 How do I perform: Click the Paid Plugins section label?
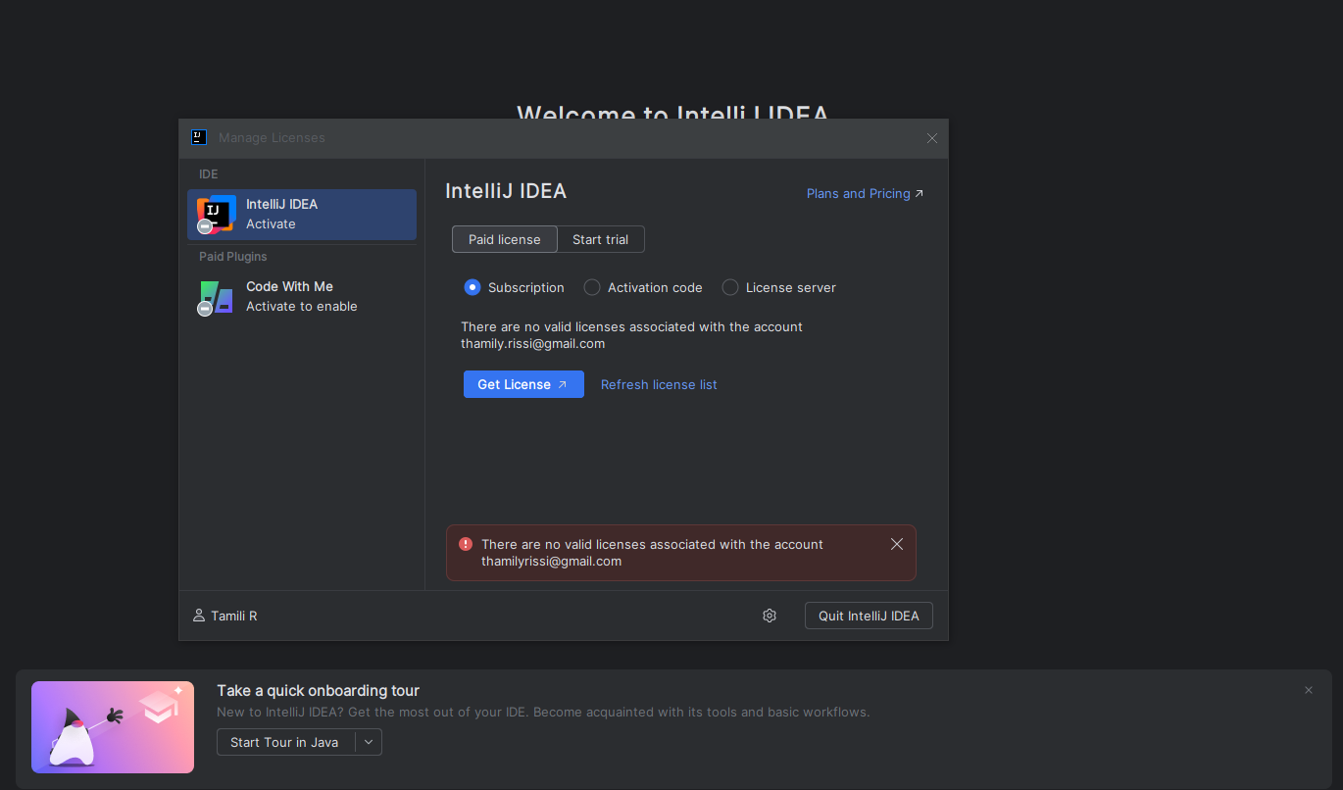coord(233,256)
